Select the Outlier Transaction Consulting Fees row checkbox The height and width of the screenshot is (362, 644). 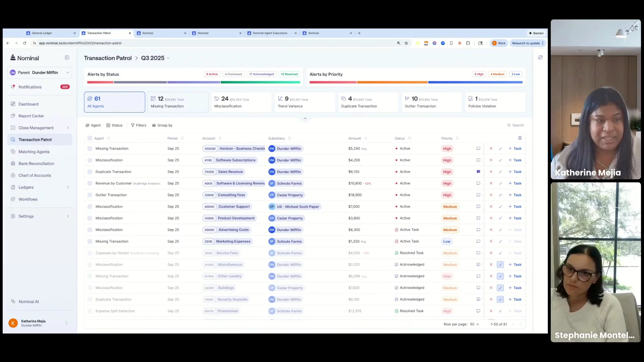point(90,195)
